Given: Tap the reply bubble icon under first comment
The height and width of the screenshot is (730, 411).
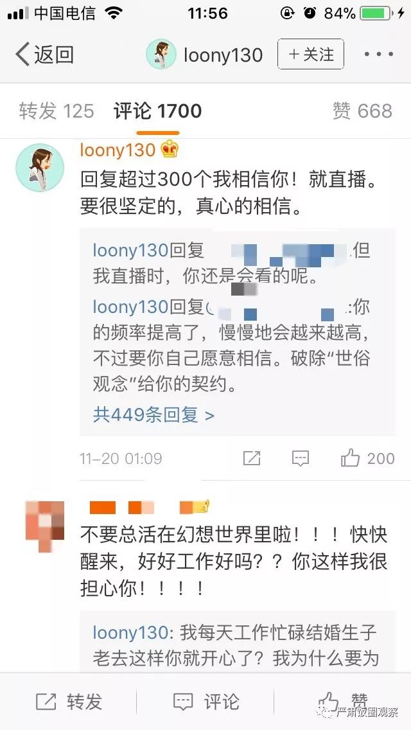Looking at the screenshot, I should tap(300, 459).
